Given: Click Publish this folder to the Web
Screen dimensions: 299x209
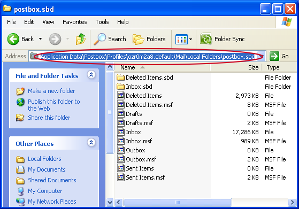Looking at the screenshot, I should [x=54, y=105].
